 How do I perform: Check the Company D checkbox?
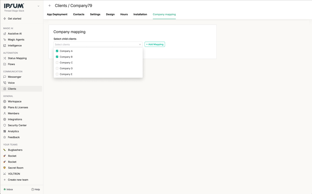pyautogui.click(x=57, y=68)
